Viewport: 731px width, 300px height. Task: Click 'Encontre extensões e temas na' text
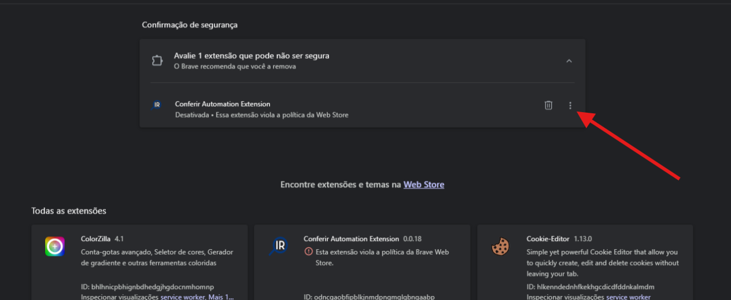click(341, 184)
